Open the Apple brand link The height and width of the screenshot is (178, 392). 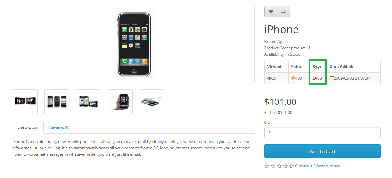282,42
